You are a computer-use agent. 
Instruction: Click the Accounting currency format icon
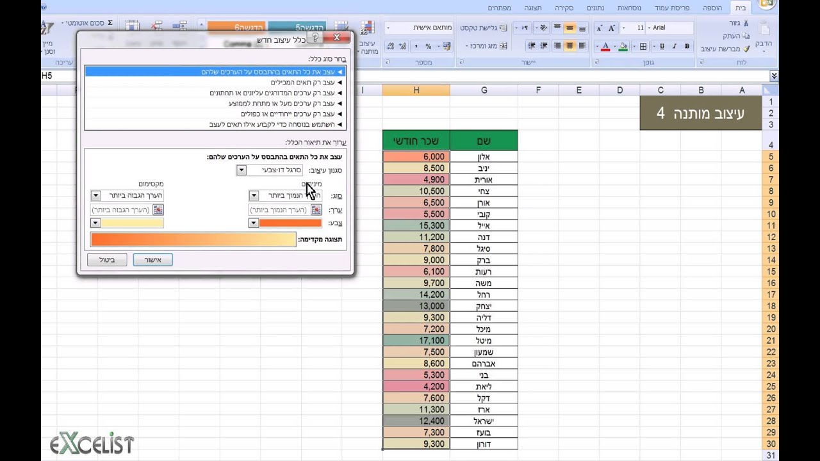447,46
